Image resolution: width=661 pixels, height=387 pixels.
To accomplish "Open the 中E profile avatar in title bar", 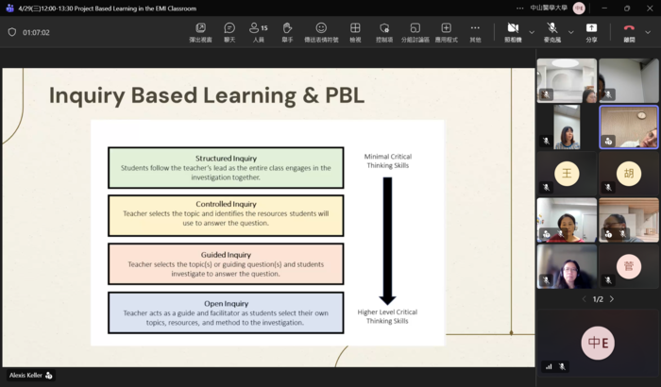I will [579, 8].
